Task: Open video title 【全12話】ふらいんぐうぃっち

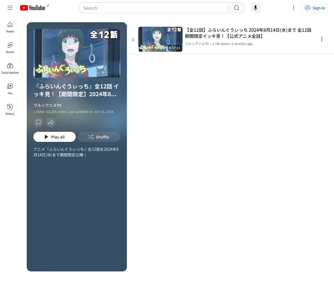Action: click(x=248, y=33)
